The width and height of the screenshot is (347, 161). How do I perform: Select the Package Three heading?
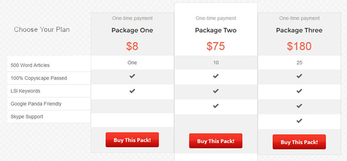299,30
